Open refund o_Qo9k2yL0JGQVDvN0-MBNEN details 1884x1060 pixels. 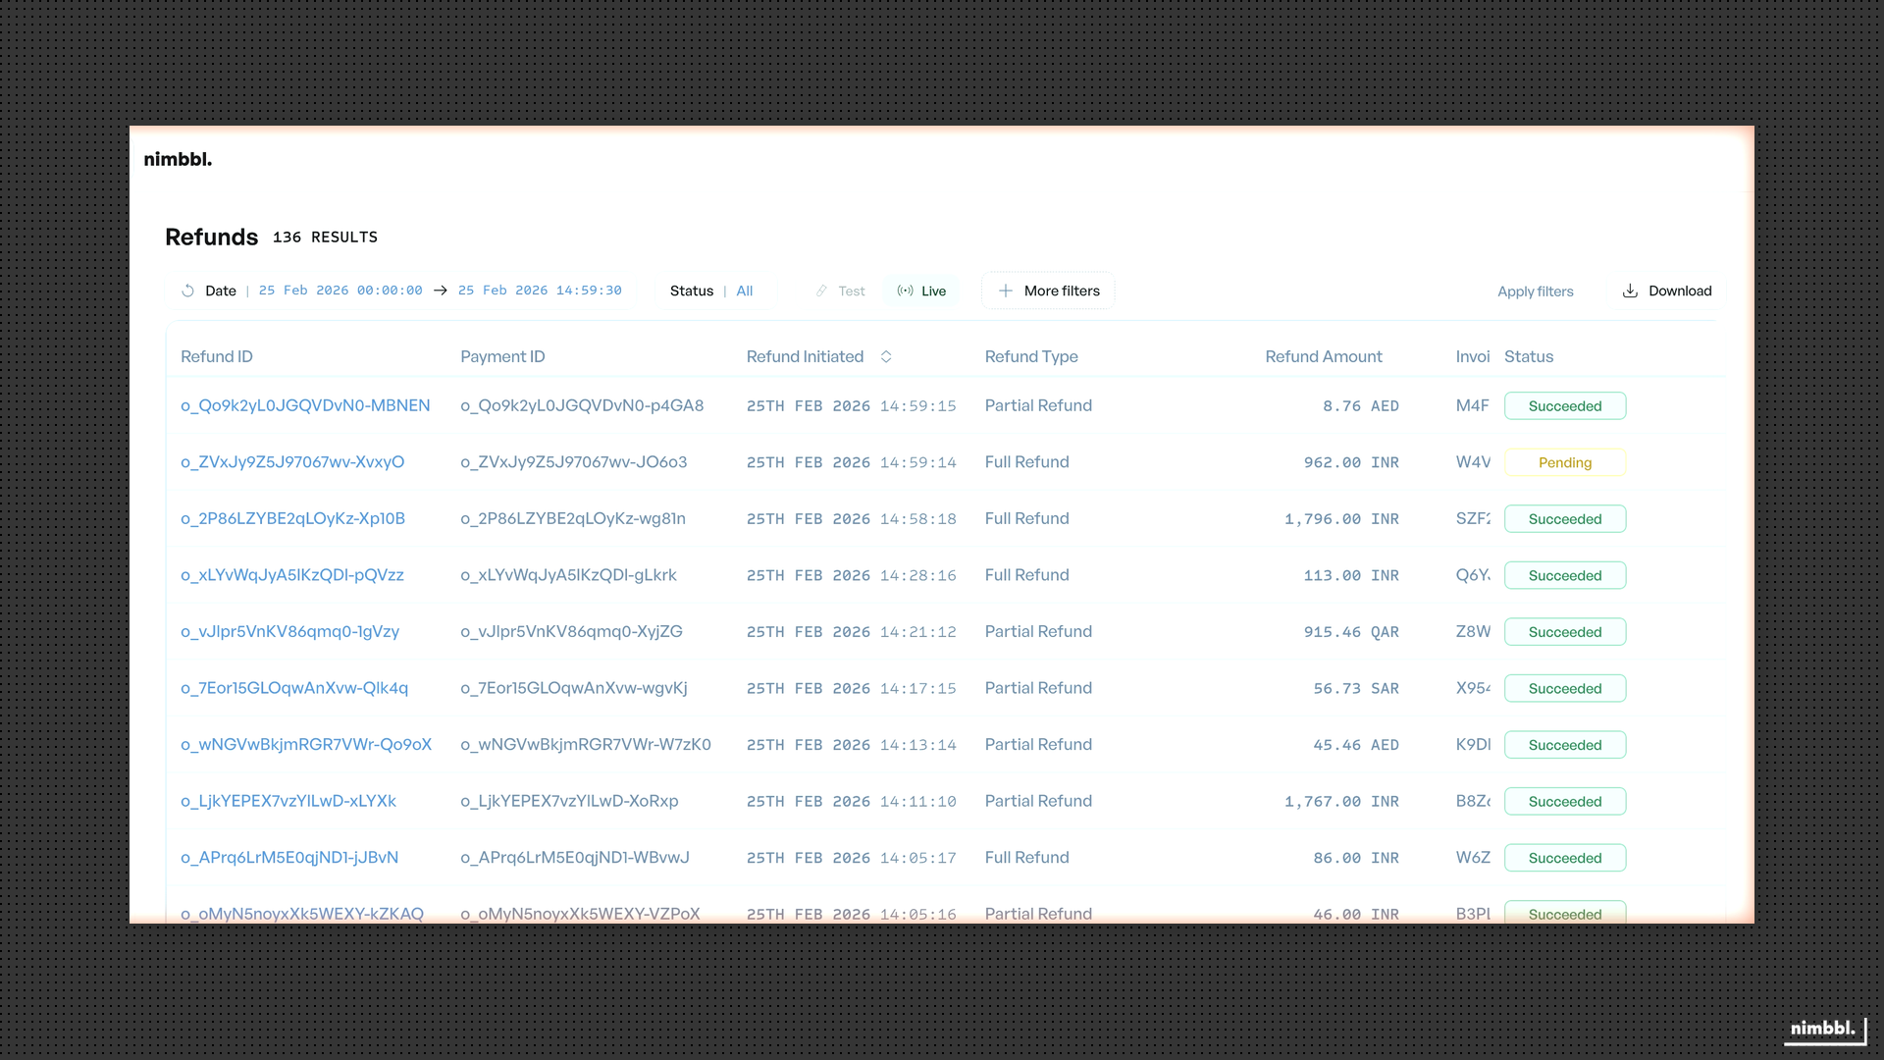305,405
